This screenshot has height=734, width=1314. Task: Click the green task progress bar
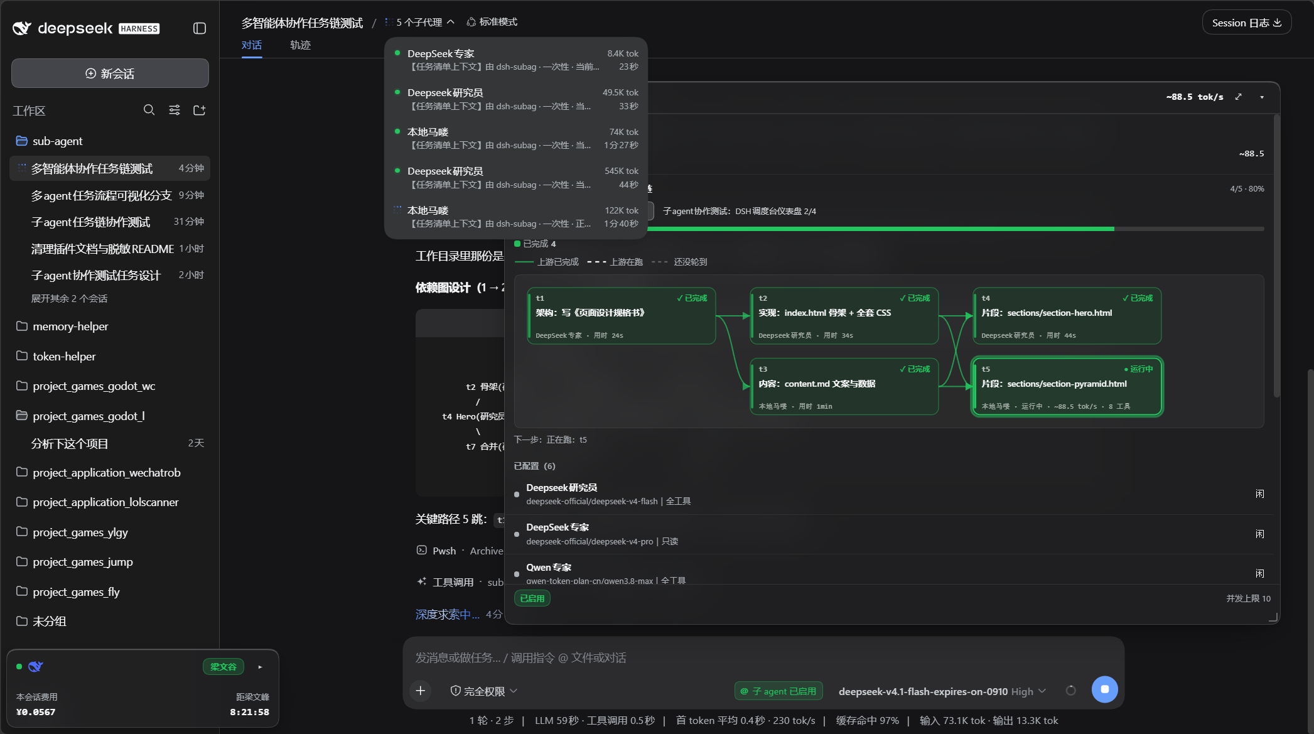[880, 229]
